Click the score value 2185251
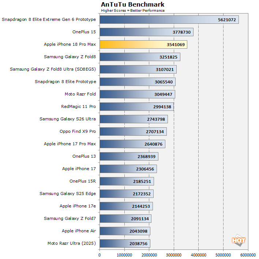259x259 pixels. (x=142, y=181)
